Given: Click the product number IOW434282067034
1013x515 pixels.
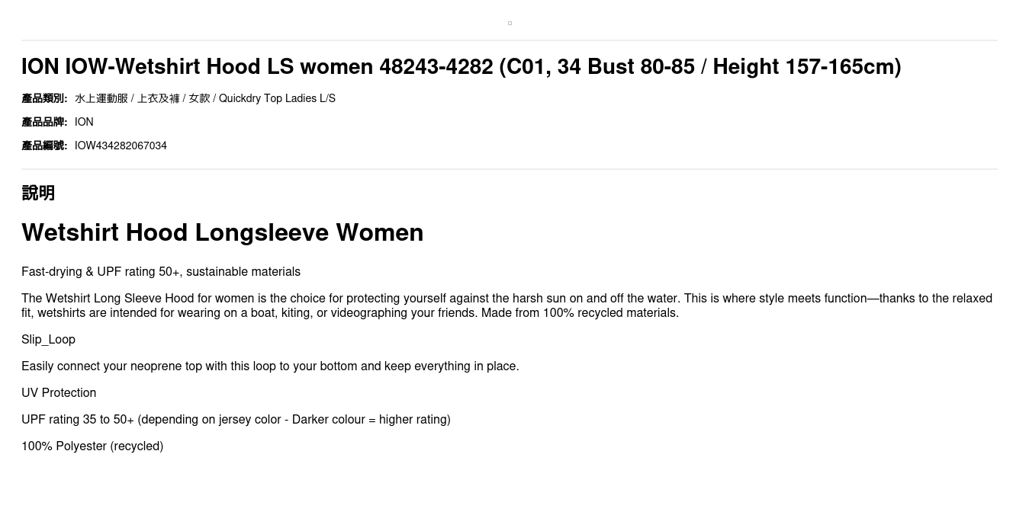Looking at the screenshot, I should [121, 146].
